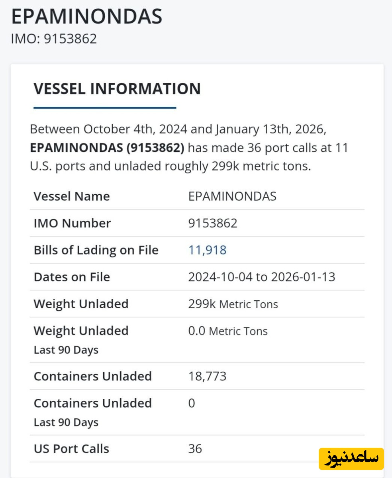Select the Vessel Name row label

(72, 196)
